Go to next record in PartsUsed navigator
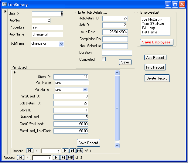This screenshot has width=188, height=163. click(65, 151)
